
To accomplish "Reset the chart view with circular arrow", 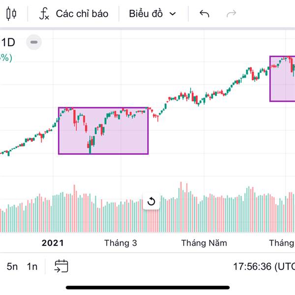I will pyautogui.click(x=151, y=201).
